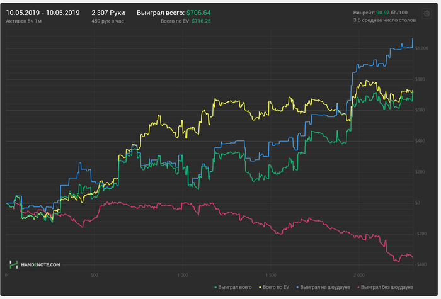The width and height of the screenshot is (441, 299).
Task: Toggle the 'Всего по EV' legend series
Action: (x=274, y=287)
